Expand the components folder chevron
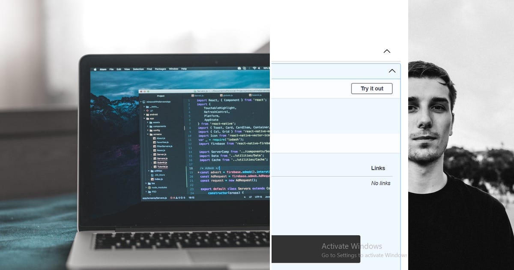 (x=148, y=126)
